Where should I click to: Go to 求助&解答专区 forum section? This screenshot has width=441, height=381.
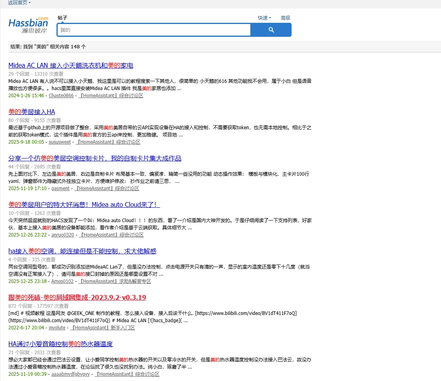(x=115, y=281)
